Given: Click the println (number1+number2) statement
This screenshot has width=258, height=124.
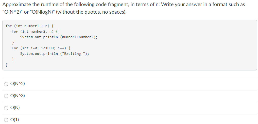Looking at the screenshot, I should point(59,37).
